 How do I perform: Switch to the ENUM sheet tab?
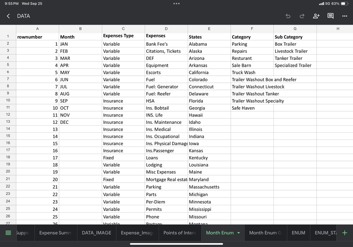(x=299, y=233)
